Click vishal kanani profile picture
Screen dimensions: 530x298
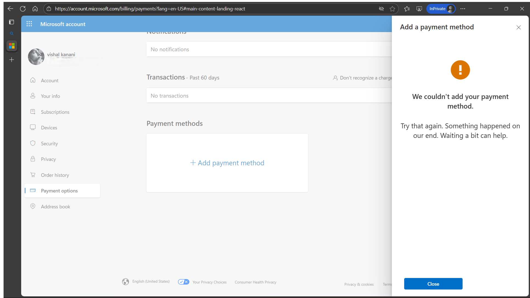36,57
